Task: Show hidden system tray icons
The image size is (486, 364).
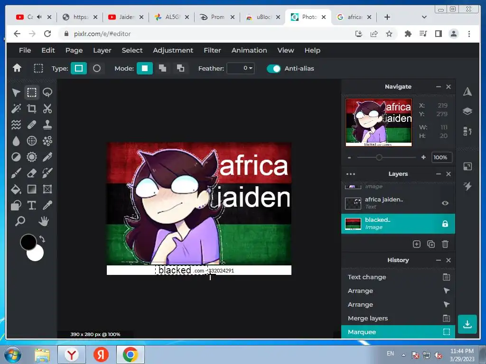Action: tap(403, 355)
